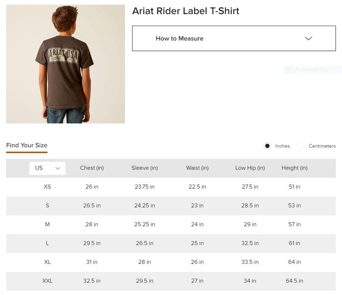Expand the How to Measure section

click(233, 38)
